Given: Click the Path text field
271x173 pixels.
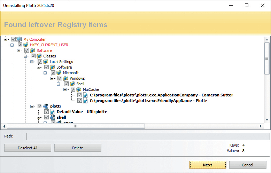Looking at the screenshot, I should click(x=148, y=136).
